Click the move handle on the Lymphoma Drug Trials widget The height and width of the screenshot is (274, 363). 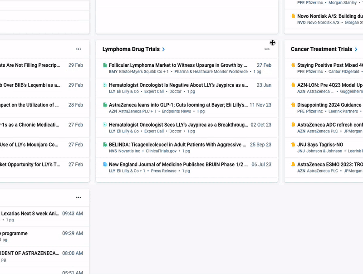click(273, 43)
